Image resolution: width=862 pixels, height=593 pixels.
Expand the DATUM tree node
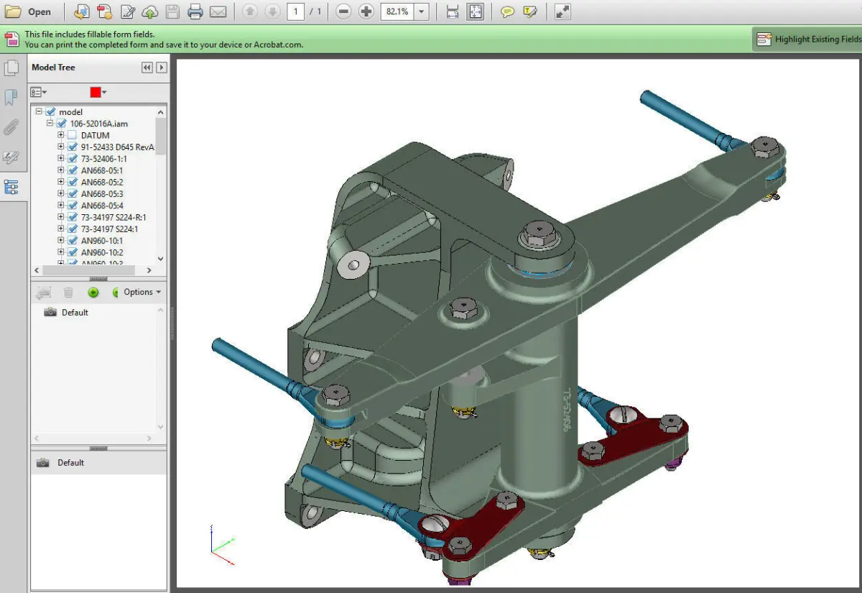point(61,134)
